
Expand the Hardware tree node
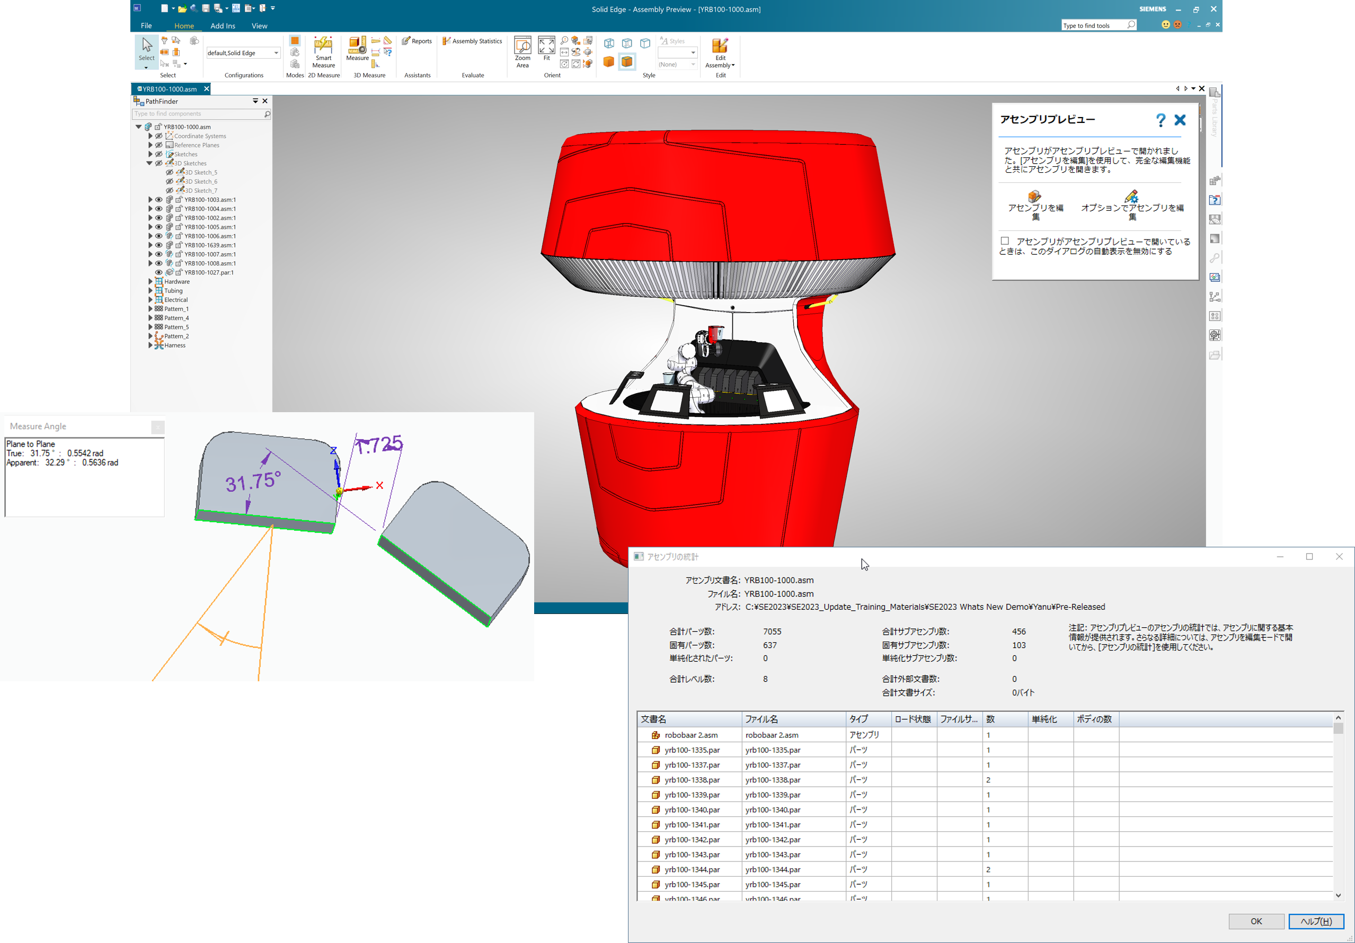tap(150, 281)
